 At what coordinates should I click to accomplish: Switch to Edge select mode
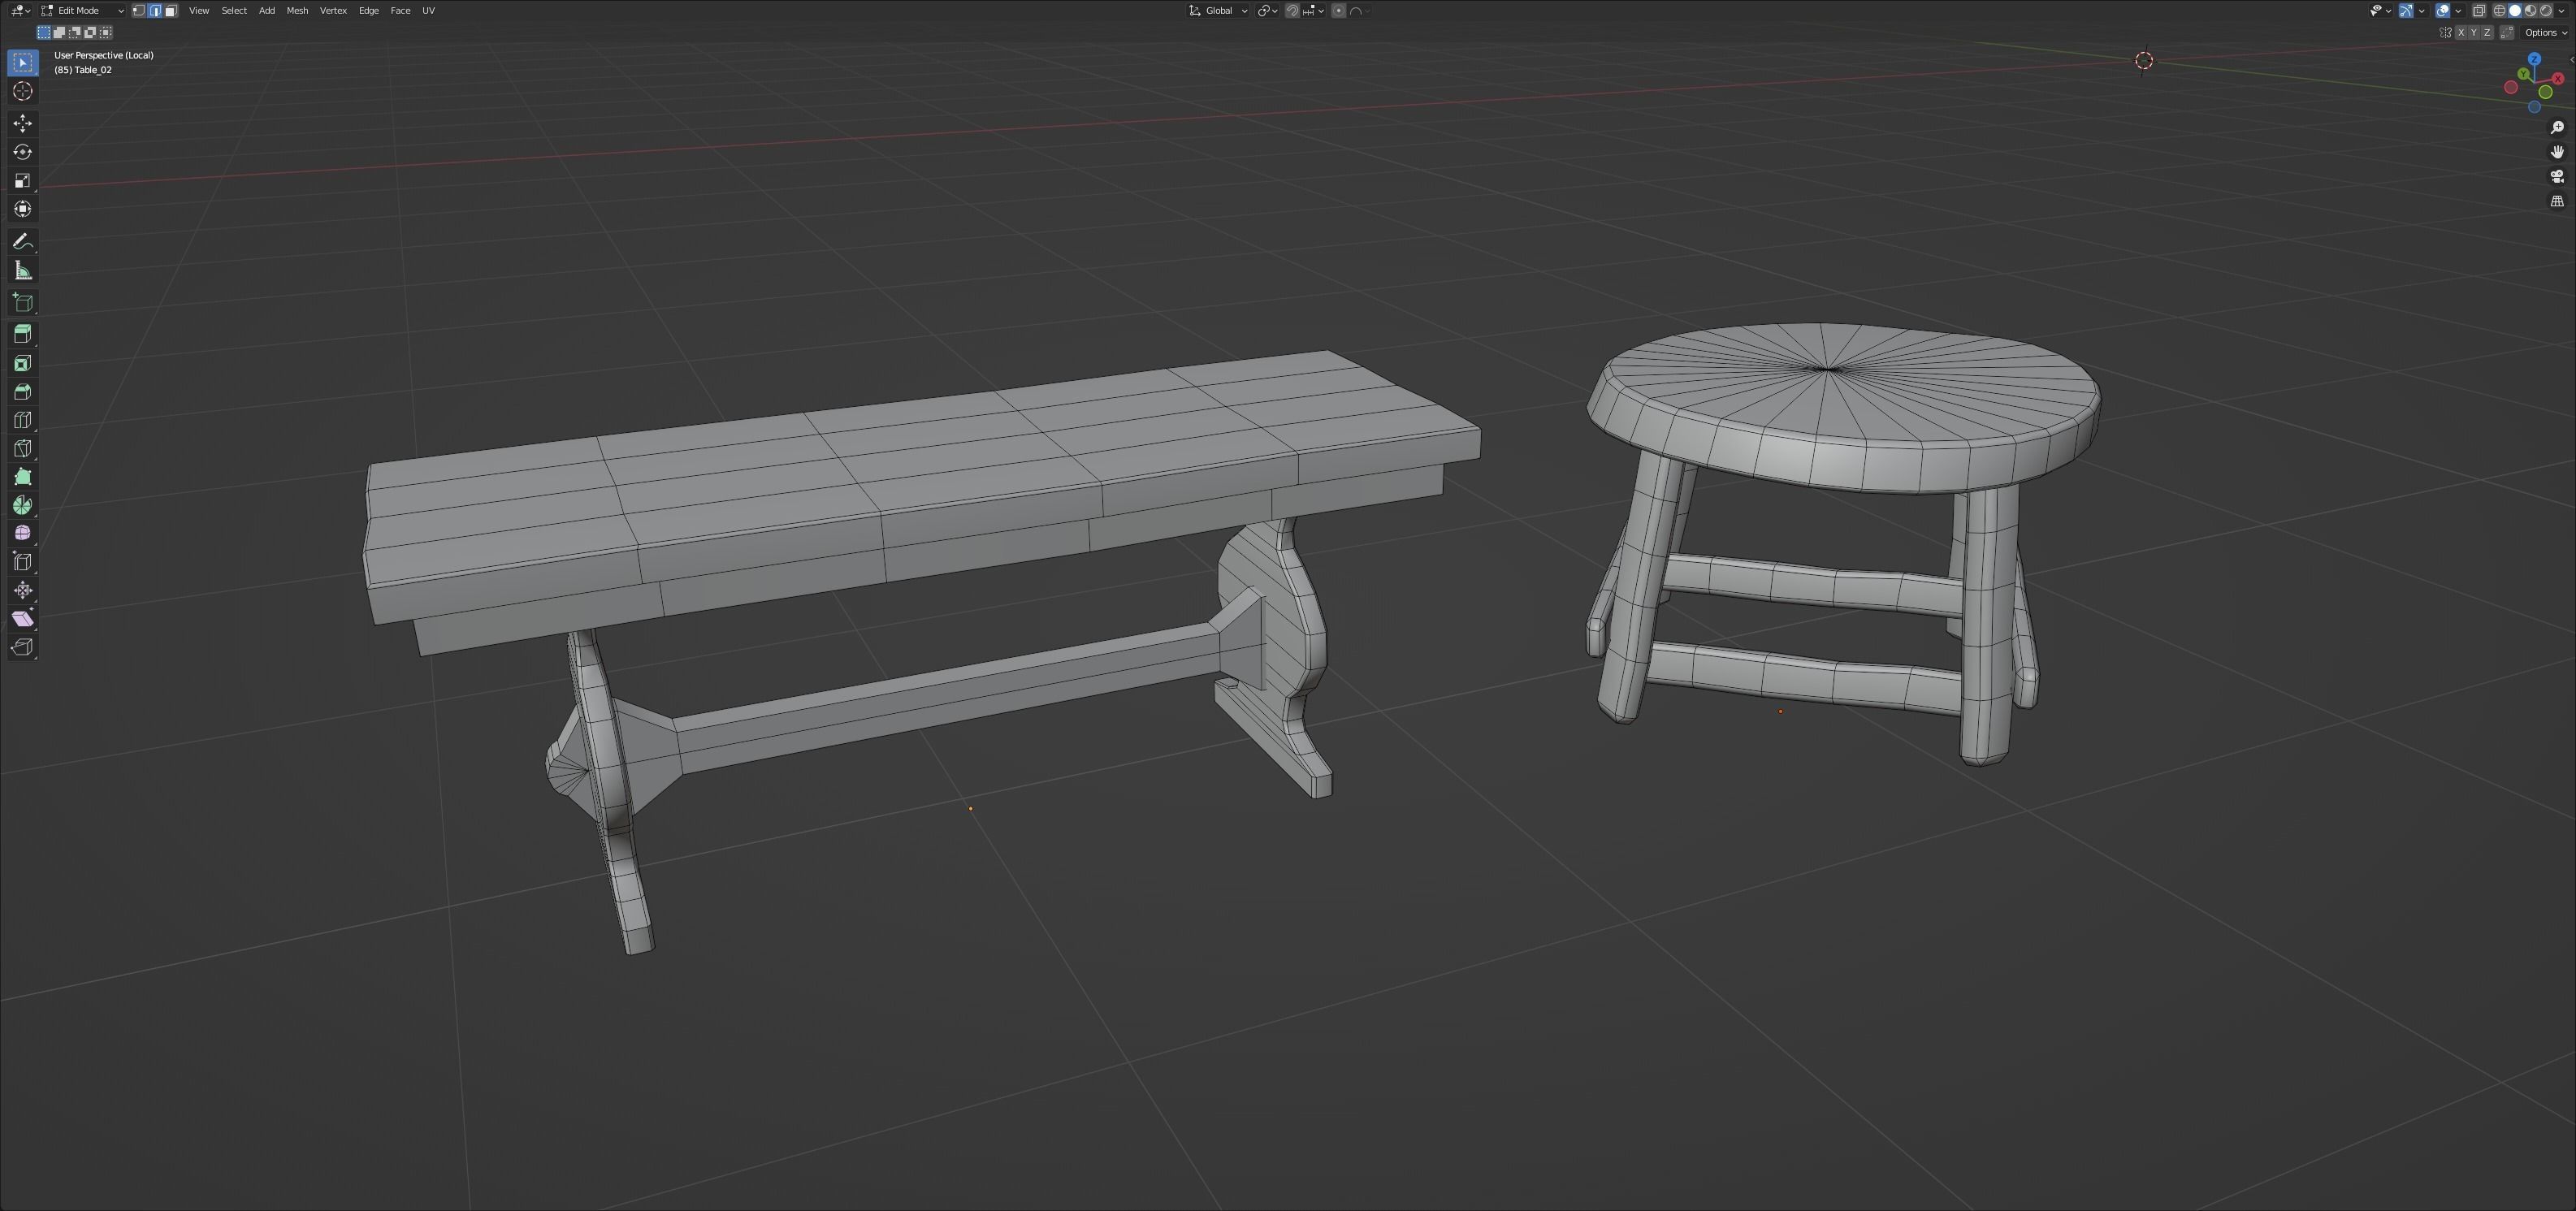[155, 11]
